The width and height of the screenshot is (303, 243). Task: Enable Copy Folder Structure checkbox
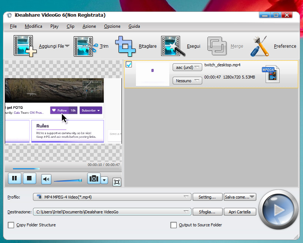pos(11,225)
